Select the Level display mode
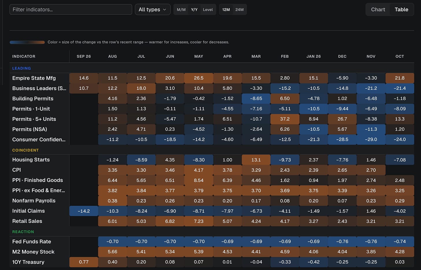421x270 pixels. (208, 10)
